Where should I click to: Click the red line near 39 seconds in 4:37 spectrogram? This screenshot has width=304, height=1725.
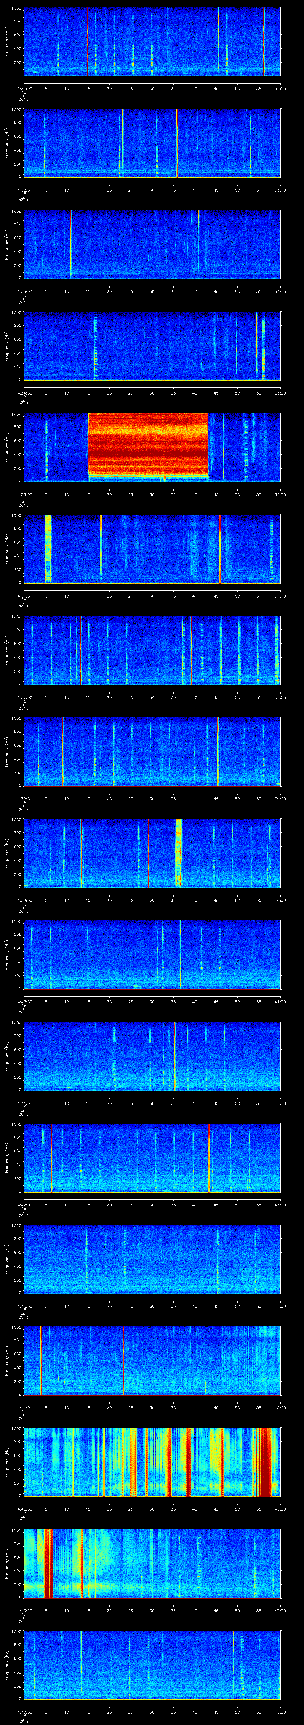(191, 650)
